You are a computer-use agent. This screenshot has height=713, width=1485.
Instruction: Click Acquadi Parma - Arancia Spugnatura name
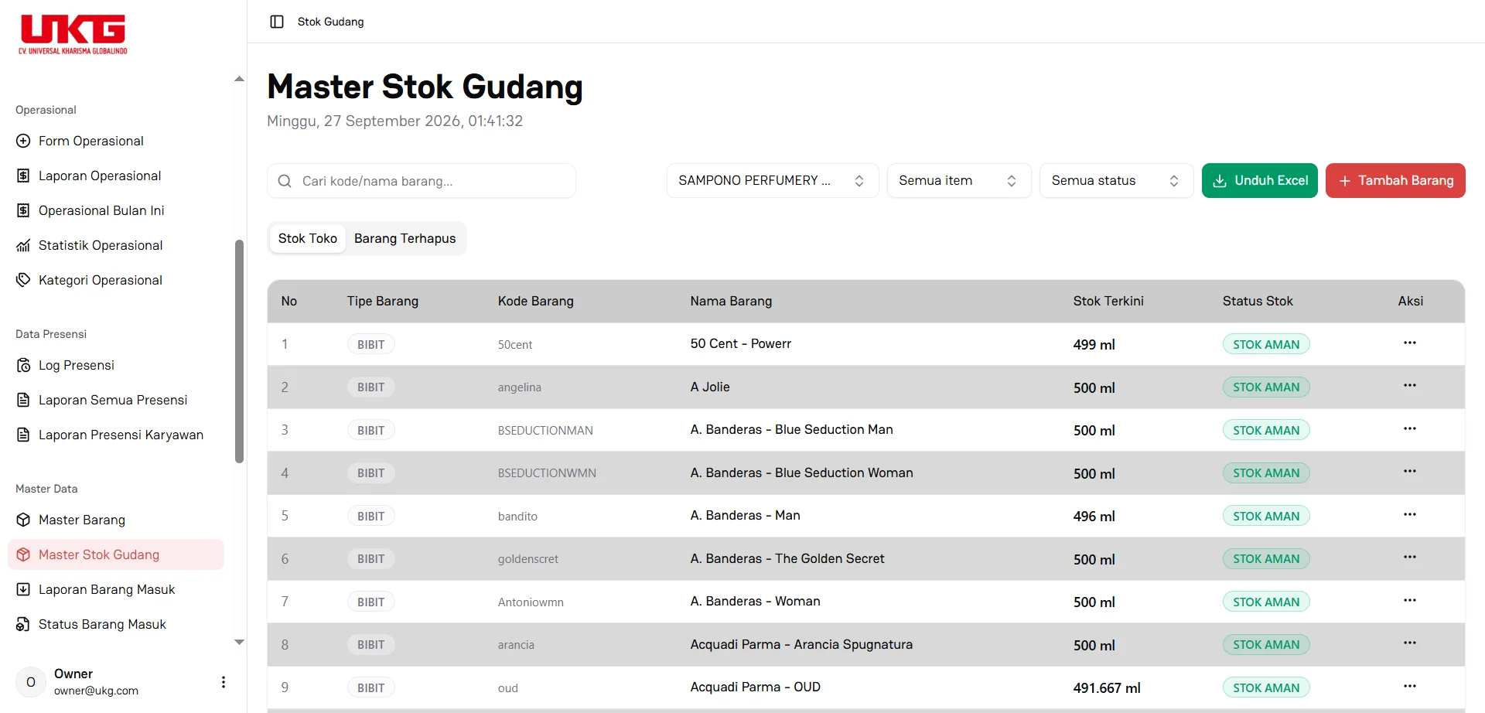coord(801,644)
